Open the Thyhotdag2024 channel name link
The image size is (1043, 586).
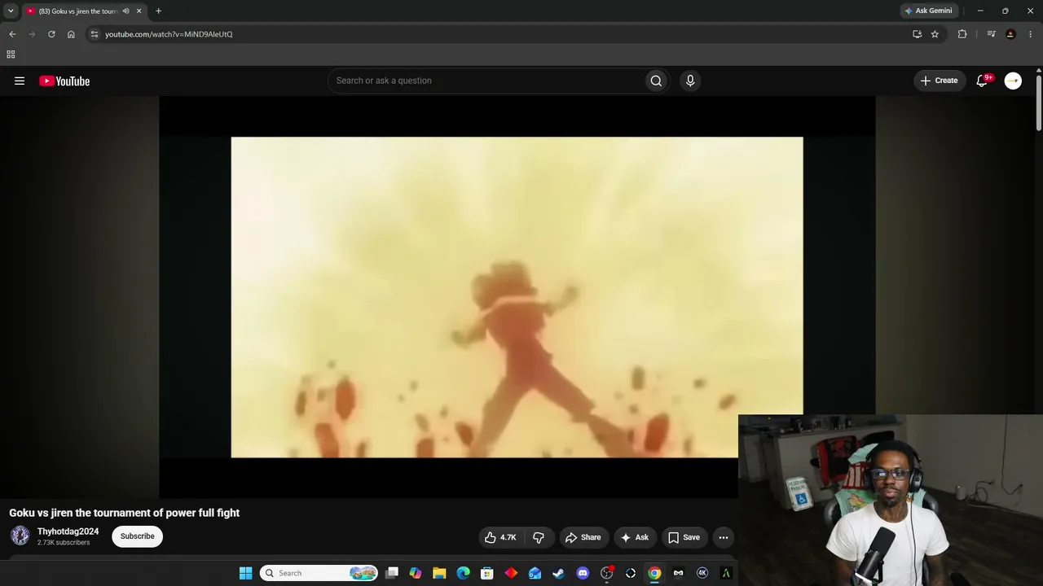[68, 531]
